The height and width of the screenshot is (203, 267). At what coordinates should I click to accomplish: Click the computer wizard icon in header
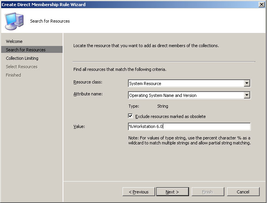click(14, 21)
